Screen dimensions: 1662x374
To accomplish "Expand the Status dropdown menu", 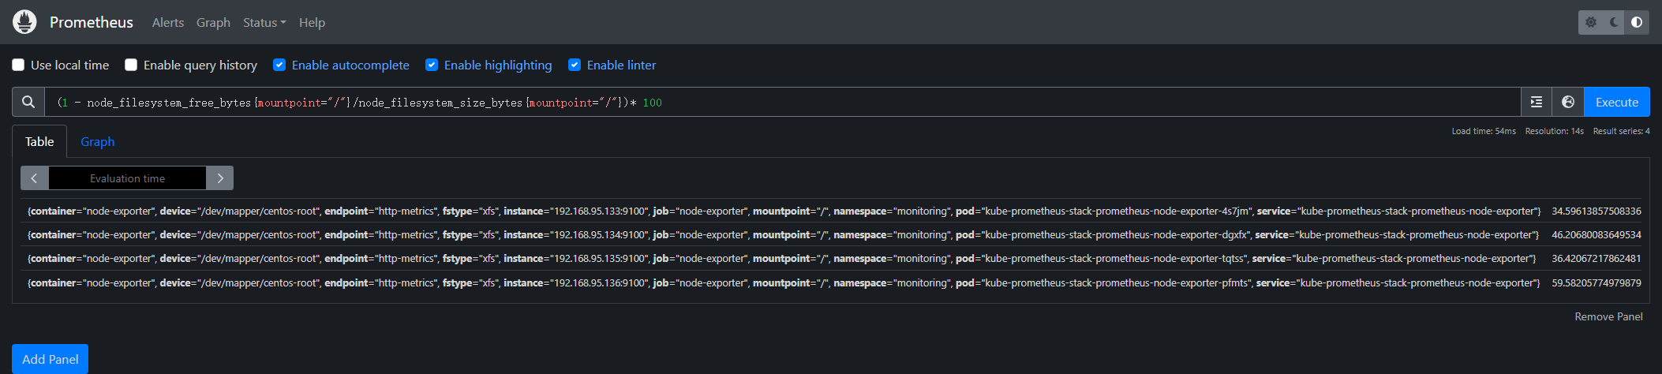I will tap(264, 23).
